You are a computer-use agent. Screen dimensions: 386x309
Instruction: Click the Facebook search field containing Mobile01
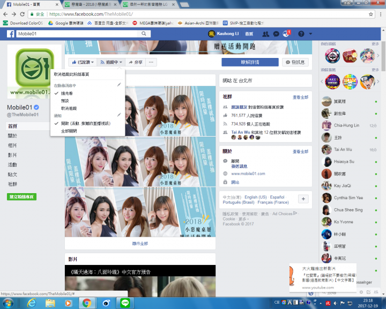[78, 34]
